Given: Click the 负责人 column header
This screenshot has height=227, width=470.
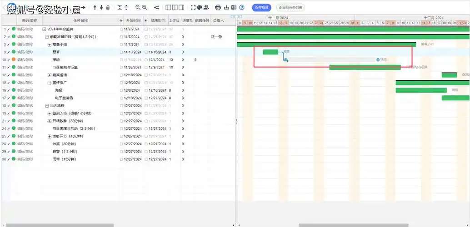Looking at the screenshot, I should tap(218, 20).
